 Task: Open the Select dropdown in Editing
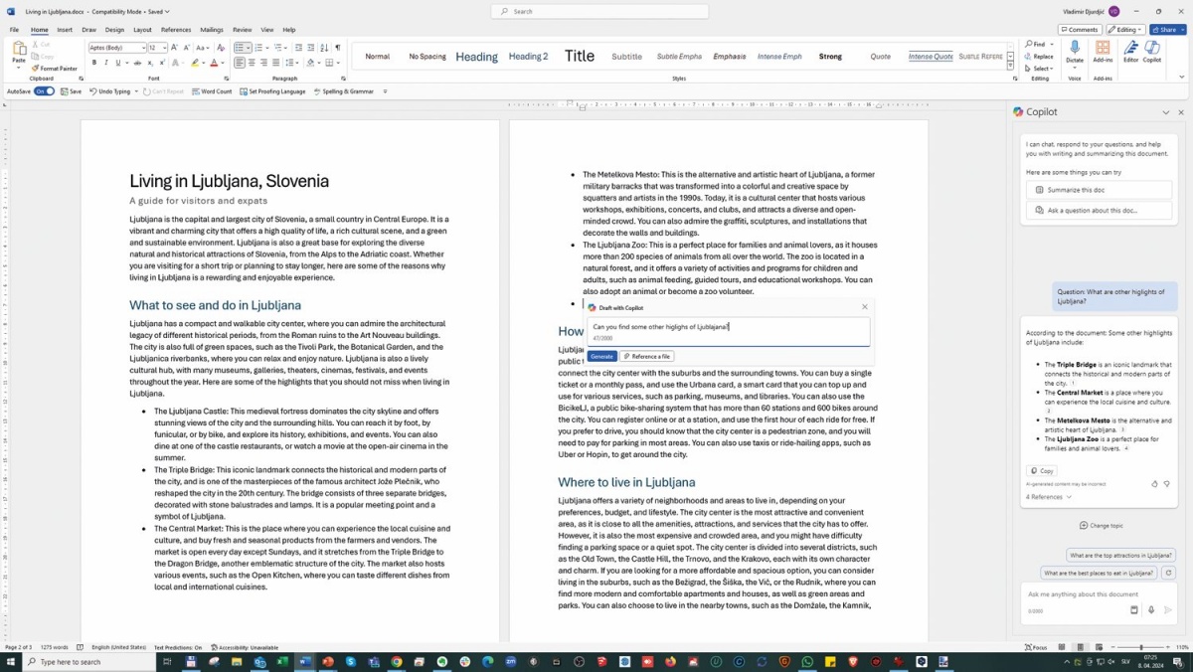tap(1040, 69)
